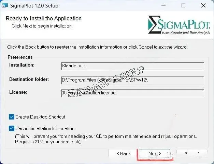This screenshot has width=214, height=164.
Task: Close the SigmaPlot 12.0 Setup window
Action: (x=203, y=5)
